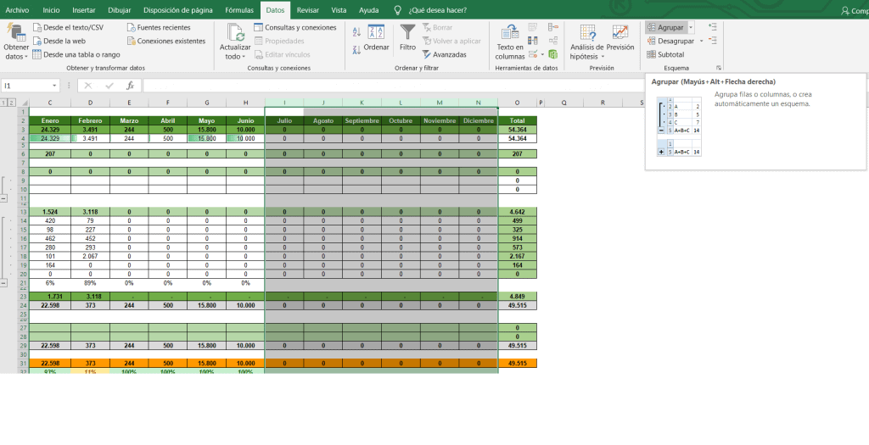Screen dimensions: 869x445
Task: Click the Actualizar todo icon
Action: point(235,33)
